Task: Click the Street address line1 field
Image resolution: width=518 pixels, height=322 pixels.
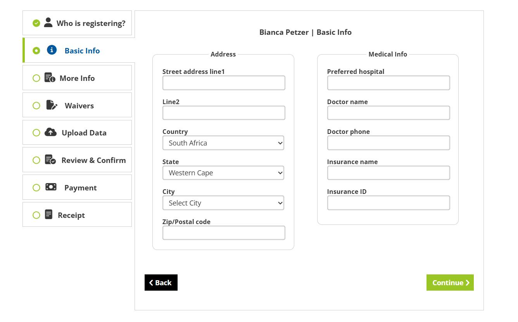Action: (x=224, y=83)
